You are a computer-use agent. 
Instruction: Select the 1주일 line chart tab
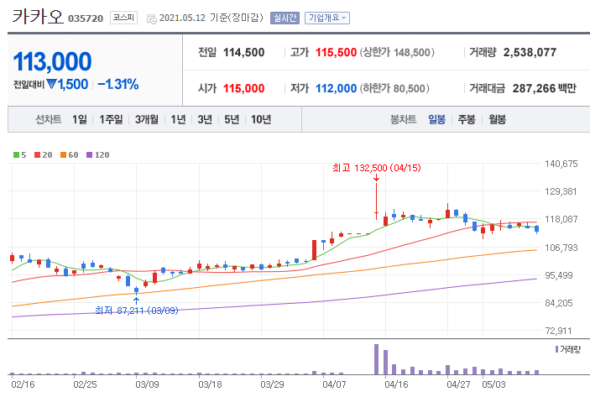111,119
